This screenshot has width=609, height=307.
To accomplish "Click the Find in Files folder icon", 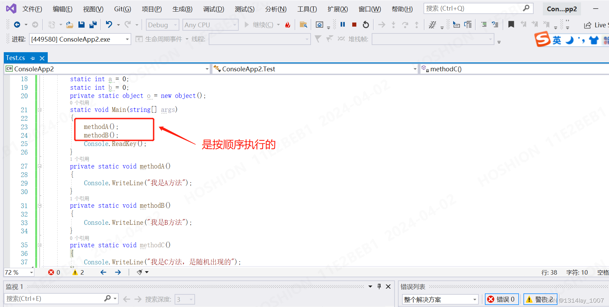I will [303, 25].
